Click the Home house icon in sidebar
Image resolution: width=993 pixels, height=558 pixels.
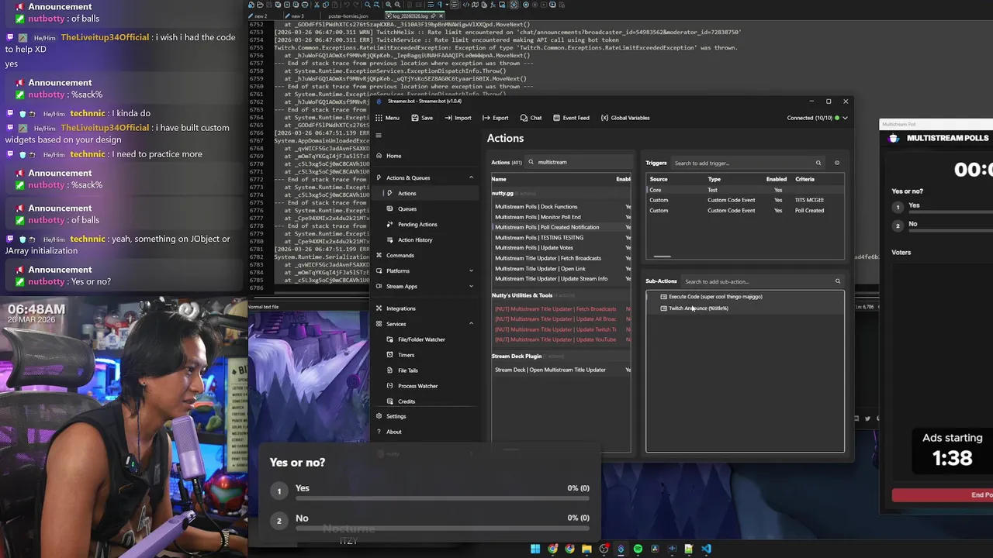click(379, 156)
